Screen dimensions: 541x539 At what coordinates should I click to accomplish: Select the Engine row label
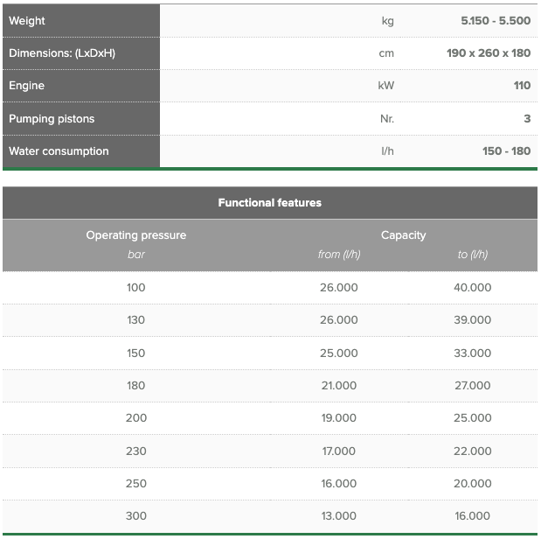pyautogui.click(x=26, y=86)
